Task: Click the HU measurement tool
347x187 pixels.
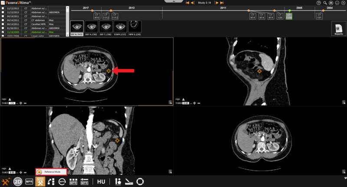Action: [x=101, y=182]
